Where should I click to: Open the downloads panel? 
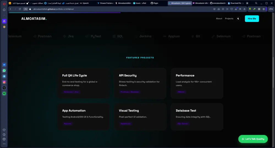[x=236, y=9]
